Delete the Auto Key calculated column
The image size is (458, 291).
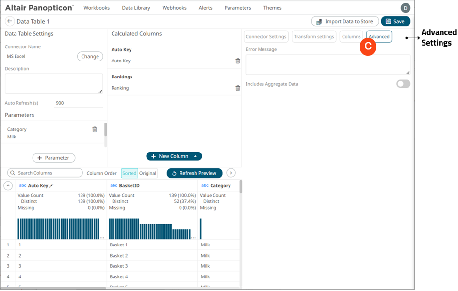(237, 61)
